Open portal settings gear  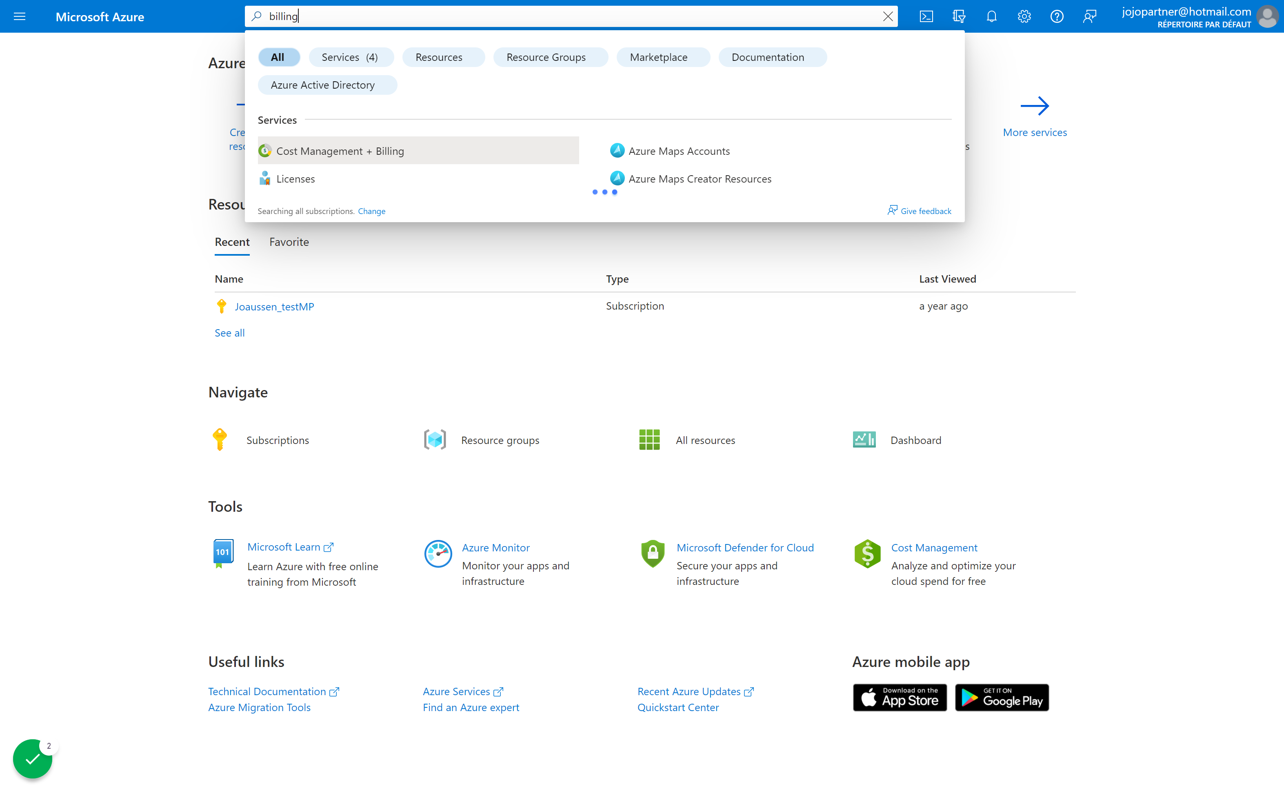coord(1024,16)
